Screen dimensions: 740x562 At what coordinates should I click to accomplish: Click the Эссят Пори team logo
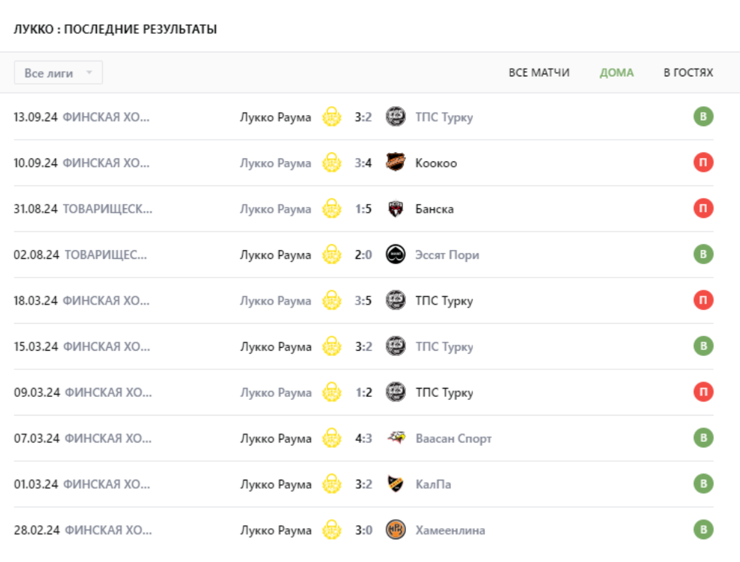coord(395,255)
